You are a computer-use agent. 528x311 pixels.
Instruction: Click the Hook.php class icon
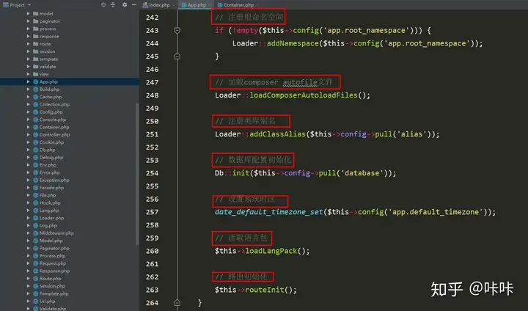click(36, 202)
